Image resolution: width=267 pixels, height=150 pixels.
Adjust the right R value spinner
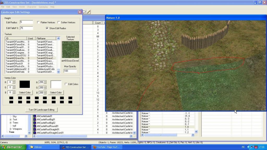point(45,82)
